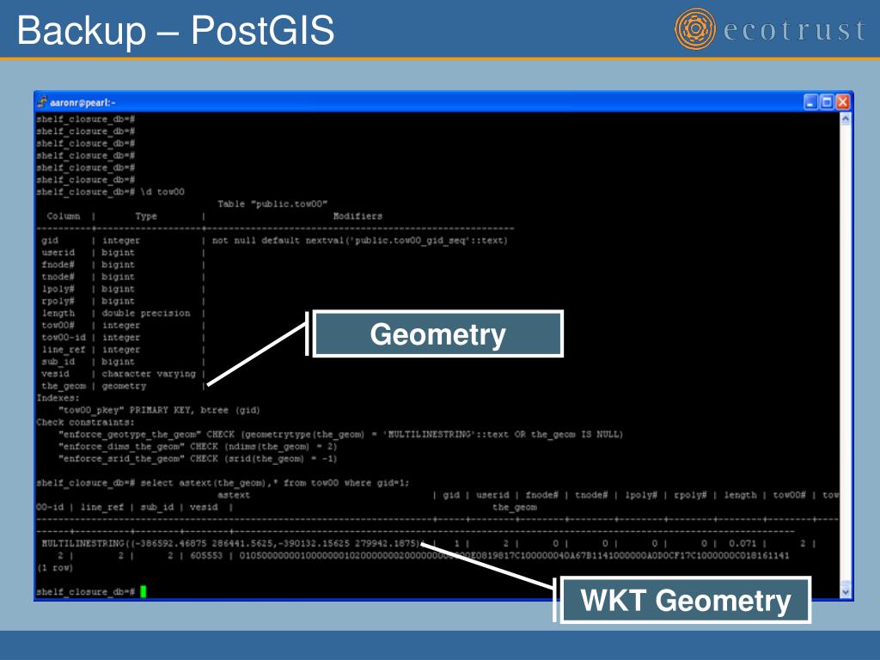Viewport: 880px width, 660px height.
Task: Maximize the aaronr@pearl terminal window
Action: coord(827,102)
